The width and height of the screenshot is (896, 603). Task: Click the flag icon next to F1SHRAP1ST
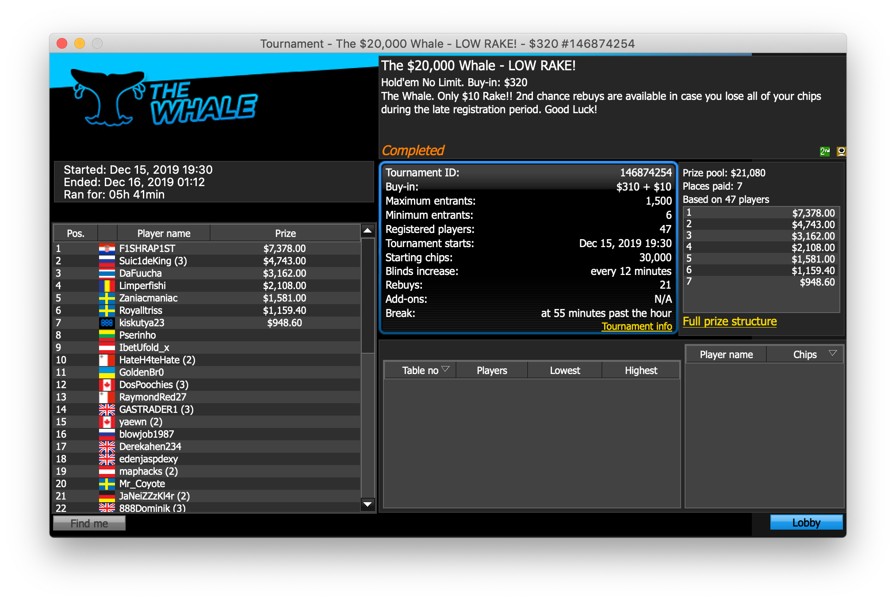[x=107, y=249]
